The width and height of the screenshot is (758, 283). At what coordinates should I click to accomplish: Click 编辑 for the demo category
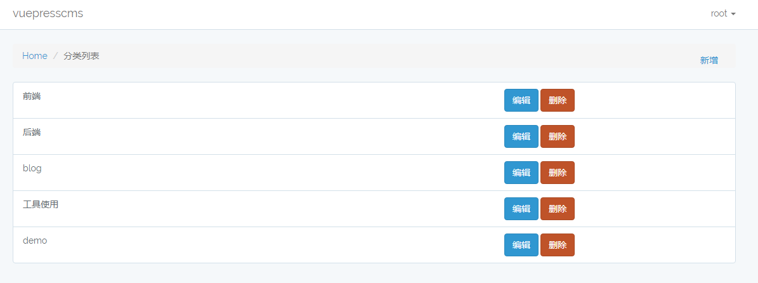click(x=521, y=245)
